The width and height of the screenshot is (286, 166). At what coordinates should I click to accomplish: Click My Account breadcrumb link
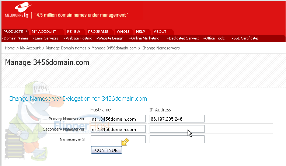pos(30,48)
